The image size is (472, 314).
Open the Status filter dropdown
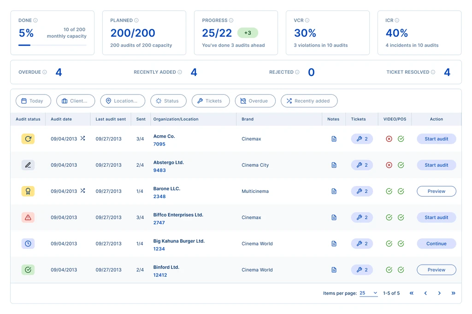pyautogui.click(x=168, y=101)
